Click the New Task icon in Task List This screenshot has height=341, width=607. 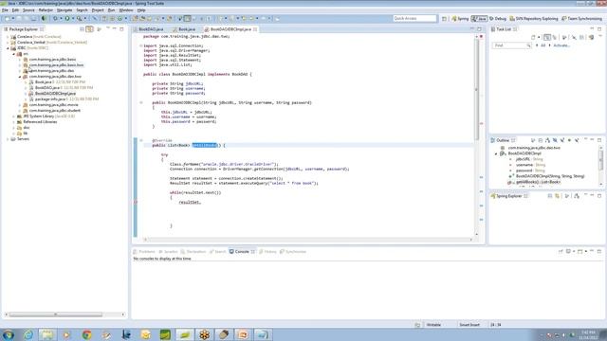point(533,38)
